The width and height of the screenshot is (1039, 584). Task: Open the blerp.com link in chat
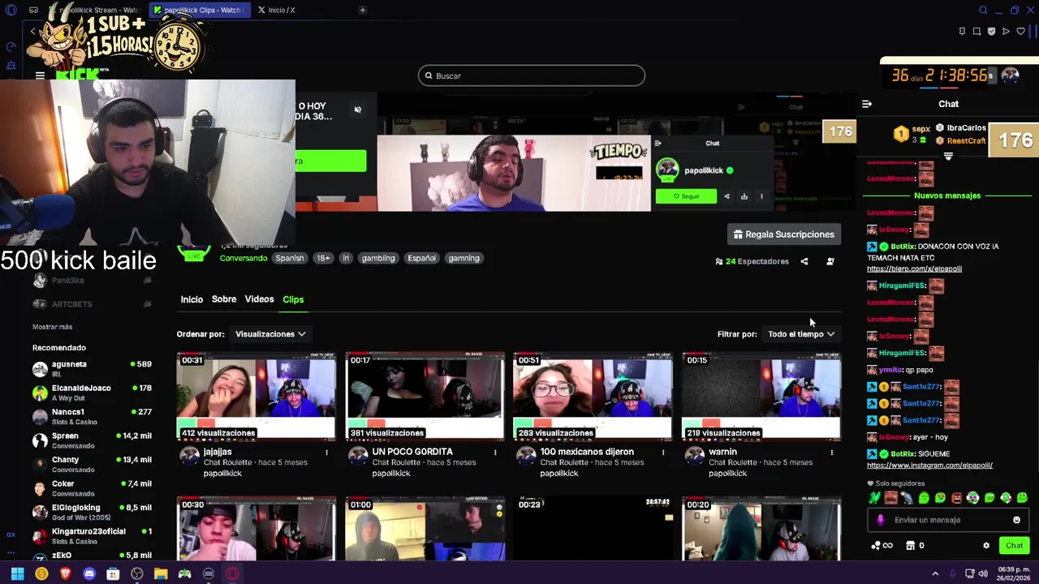914,268
